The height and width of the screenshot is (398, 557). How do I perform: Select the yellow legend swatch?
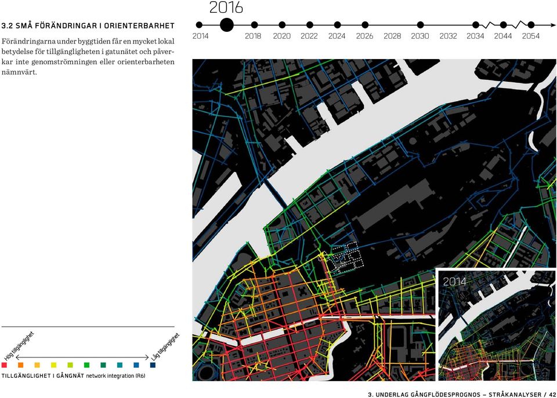click(53, 365)
